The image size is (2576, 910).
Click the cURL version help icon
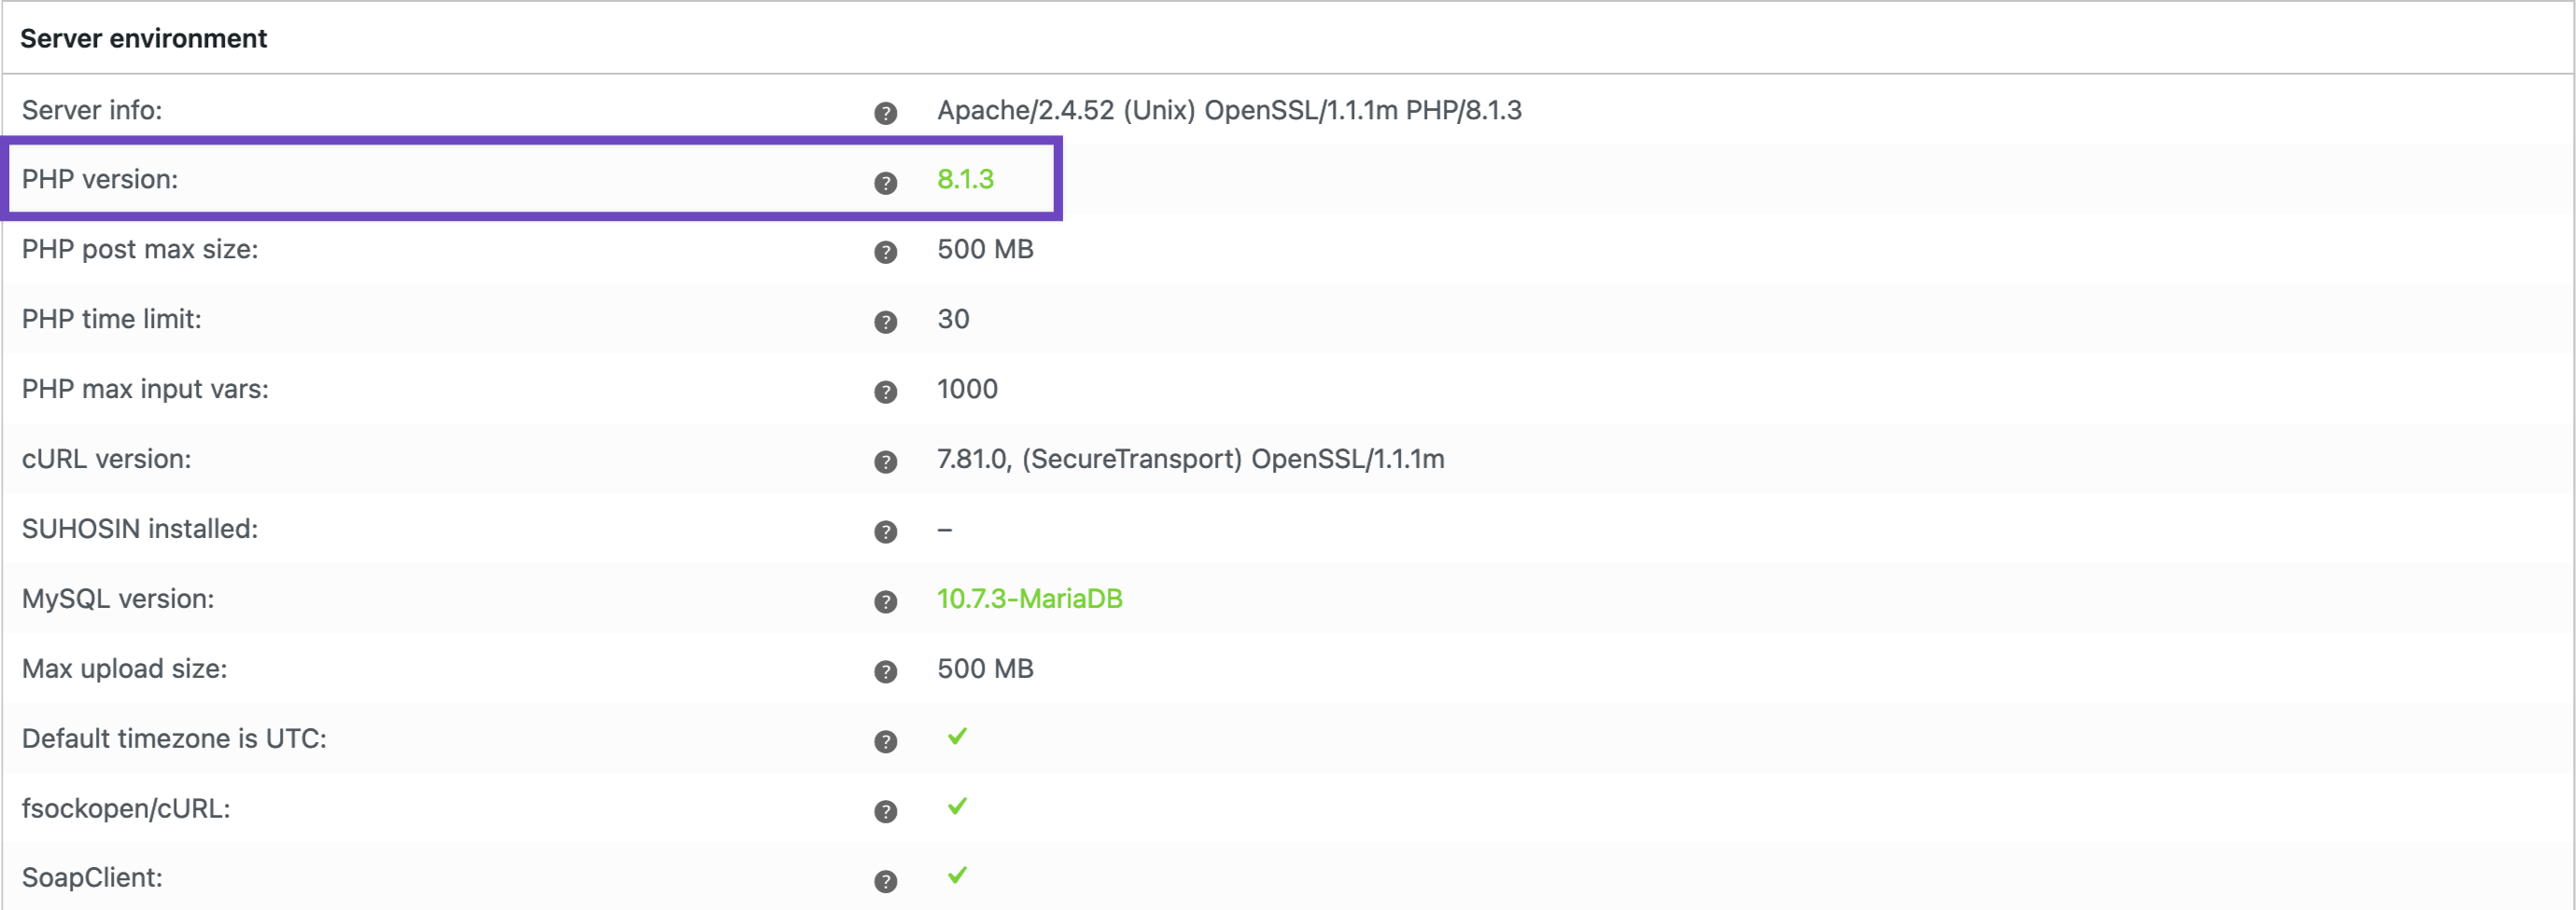click(885, 462)
